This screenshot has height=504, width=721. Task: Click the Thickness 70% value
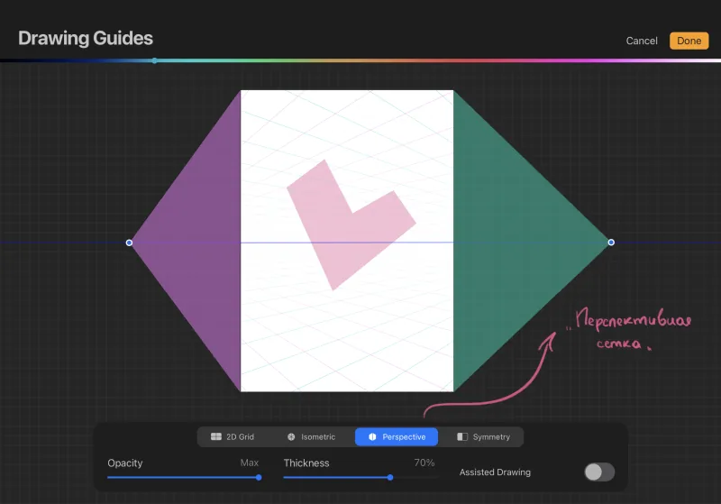tap(424, 463)
